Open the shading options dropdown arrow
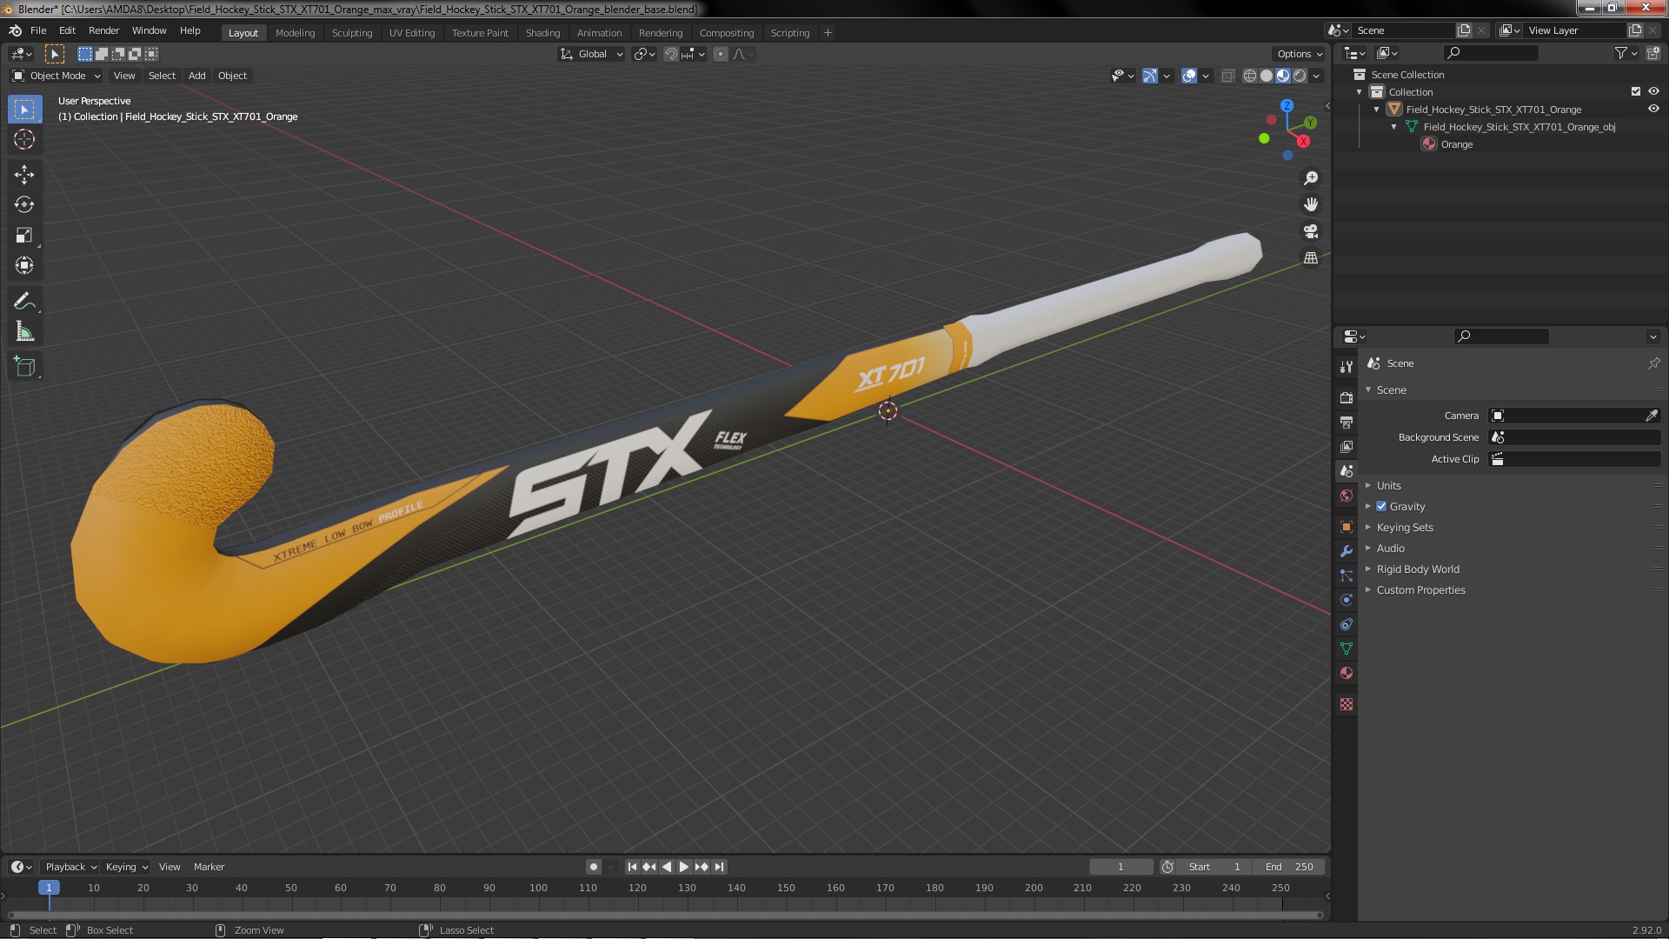 1316,76
